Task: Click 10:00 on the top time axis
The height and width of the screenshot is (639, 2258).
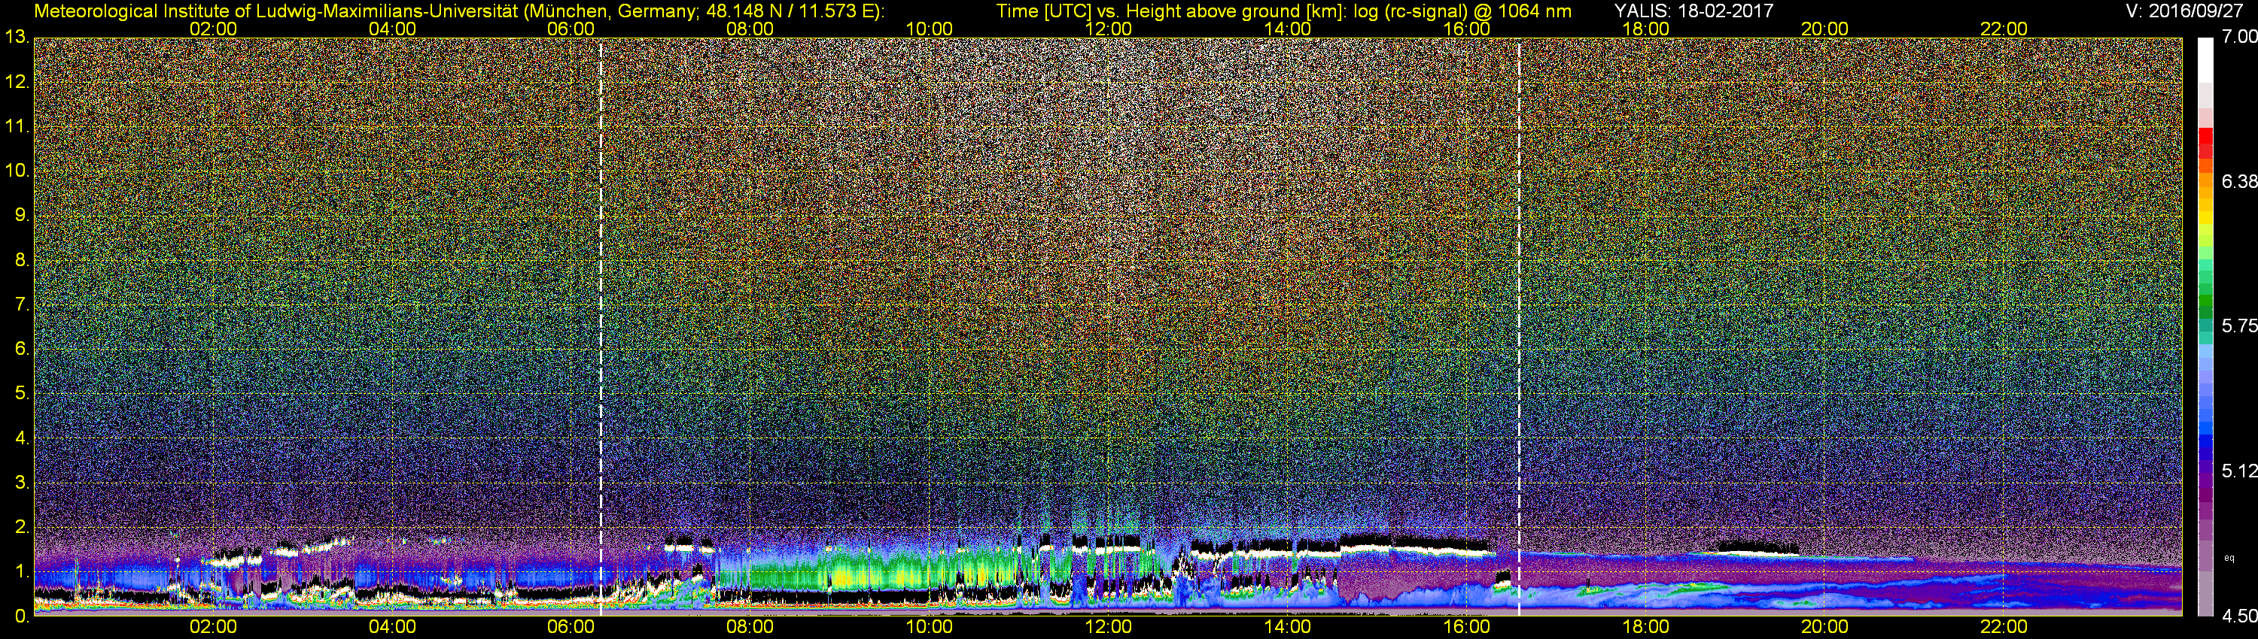Action: pyautogui.click(x=929, y=29)
